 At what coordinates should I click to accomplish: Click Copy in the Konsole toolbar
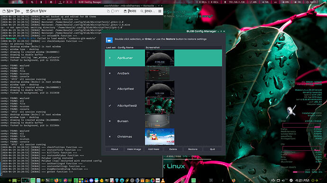[x=113, y=11]
